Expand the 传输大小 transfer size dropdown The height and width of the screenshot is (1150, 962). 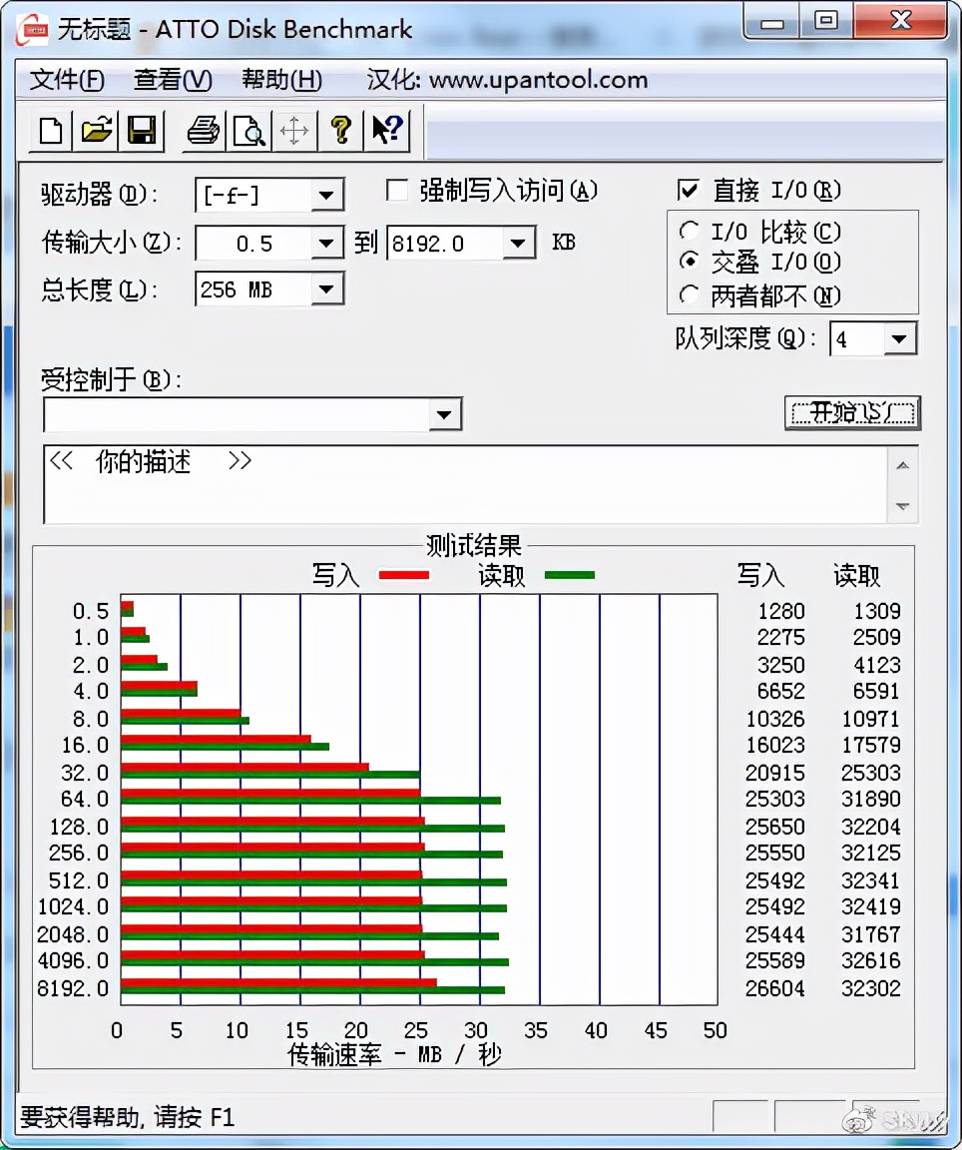click(327, 243)
